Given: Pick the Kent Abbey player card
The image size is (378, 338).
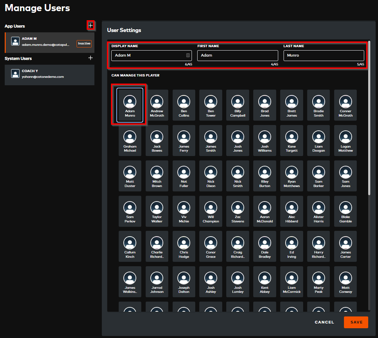Looking at the screenshot, I should pos(265,282).
